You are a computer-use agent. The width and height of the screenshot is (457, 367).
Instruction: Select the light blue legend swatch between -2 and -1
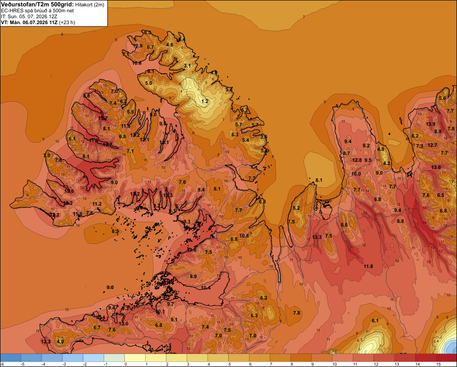94,358
